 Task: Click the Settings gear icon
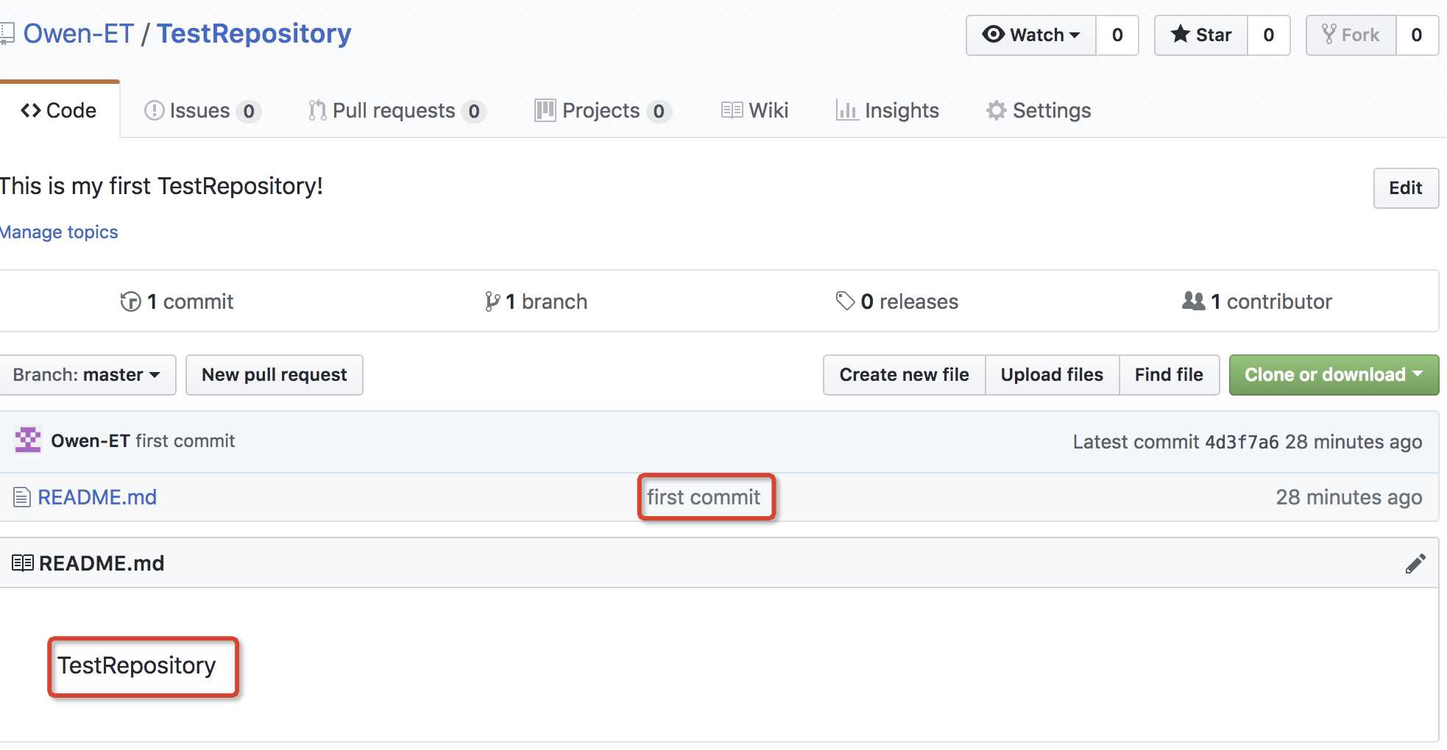pos(997,110)
